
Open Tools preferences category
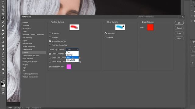[24, 31]
